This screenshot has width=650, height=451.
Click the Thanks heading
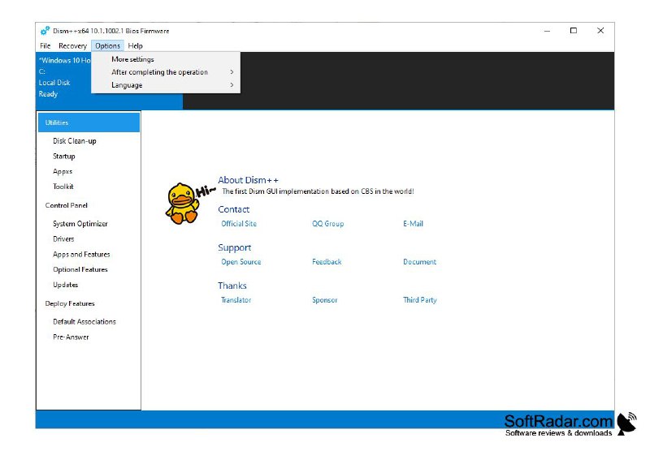tap(232, 286)
